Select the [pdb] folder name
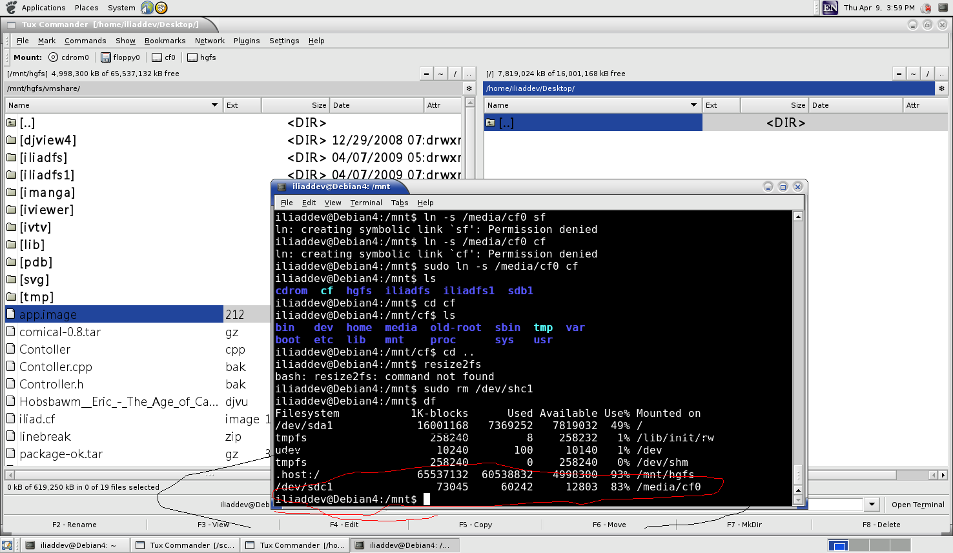The width and height of the screenshot is (953, 553). (36, 262)
